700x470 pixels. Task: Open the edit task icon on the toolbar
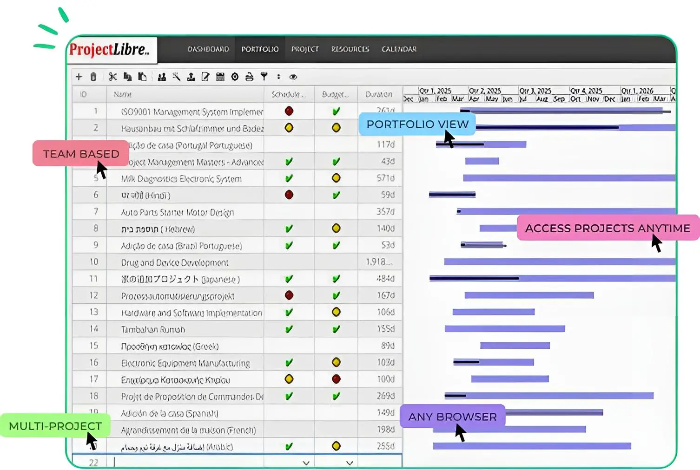pyautogui.click(x=205, y=77)
